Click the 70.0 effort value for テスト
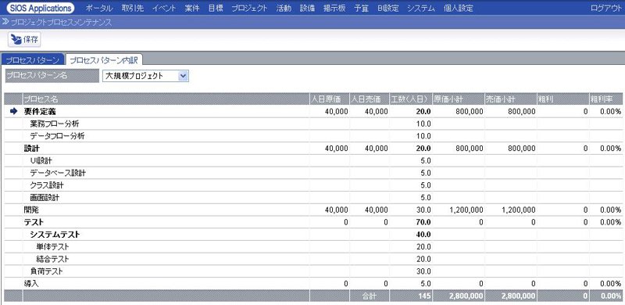The height and width of the screenshot is (305, 625). click(423, 222)
